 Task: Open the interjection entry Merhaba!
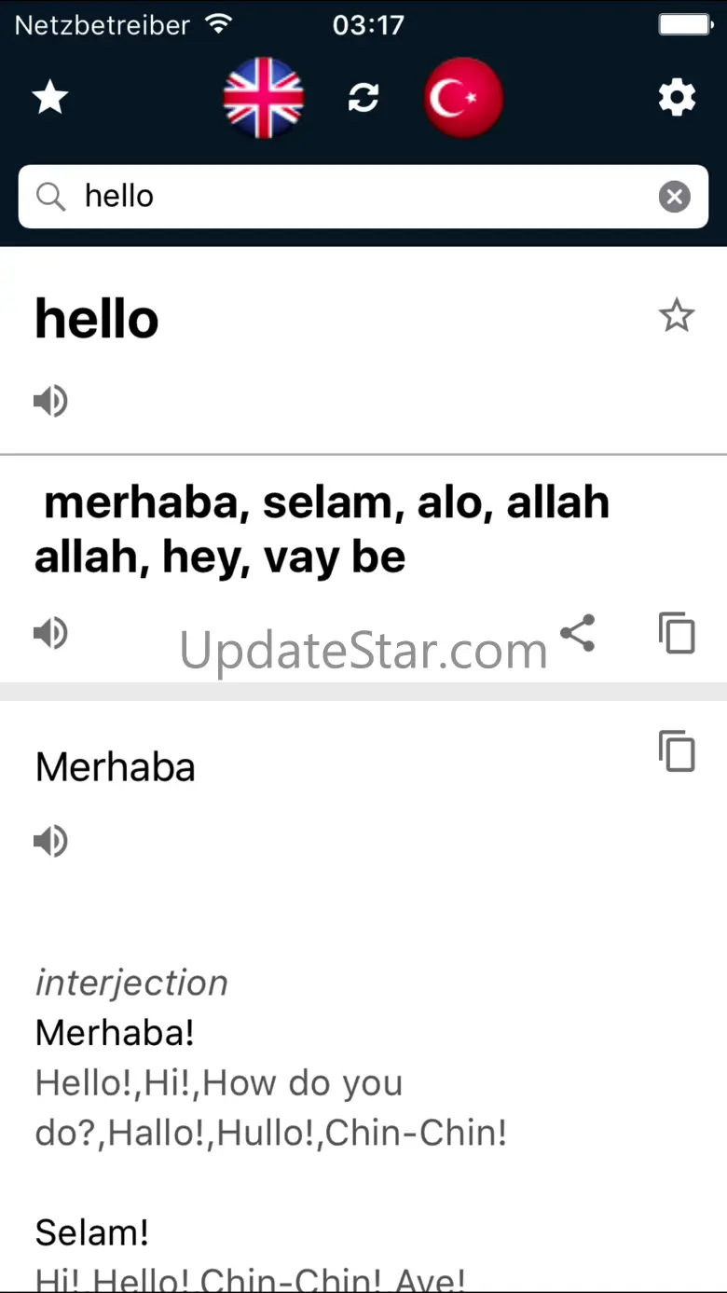pos(115,1032)
